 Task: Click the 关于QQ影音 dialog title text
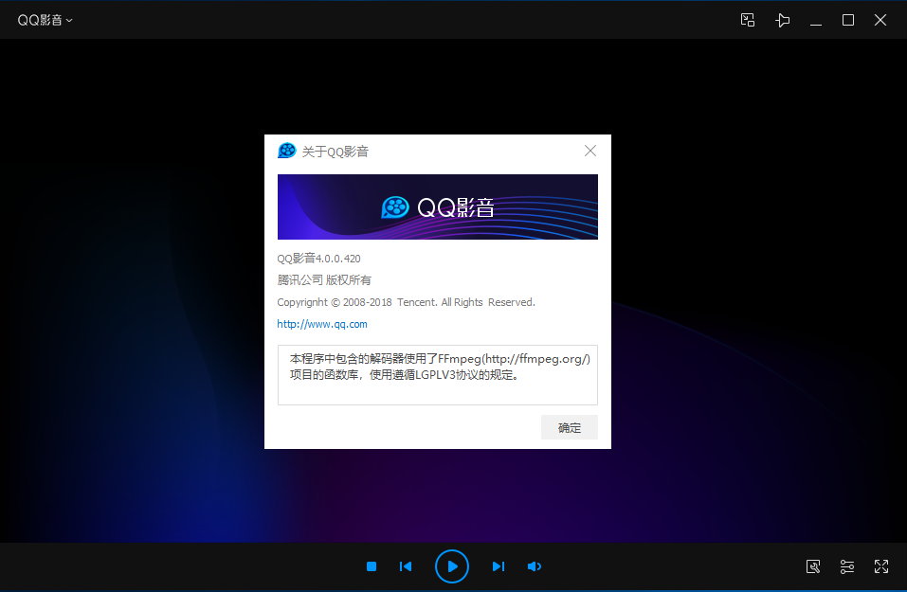(x=335, y=152)
